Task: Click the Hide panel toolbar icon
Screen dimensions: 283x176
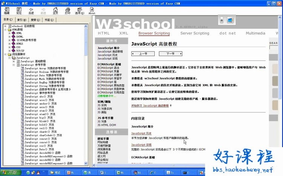Action: tap(7, 11)
